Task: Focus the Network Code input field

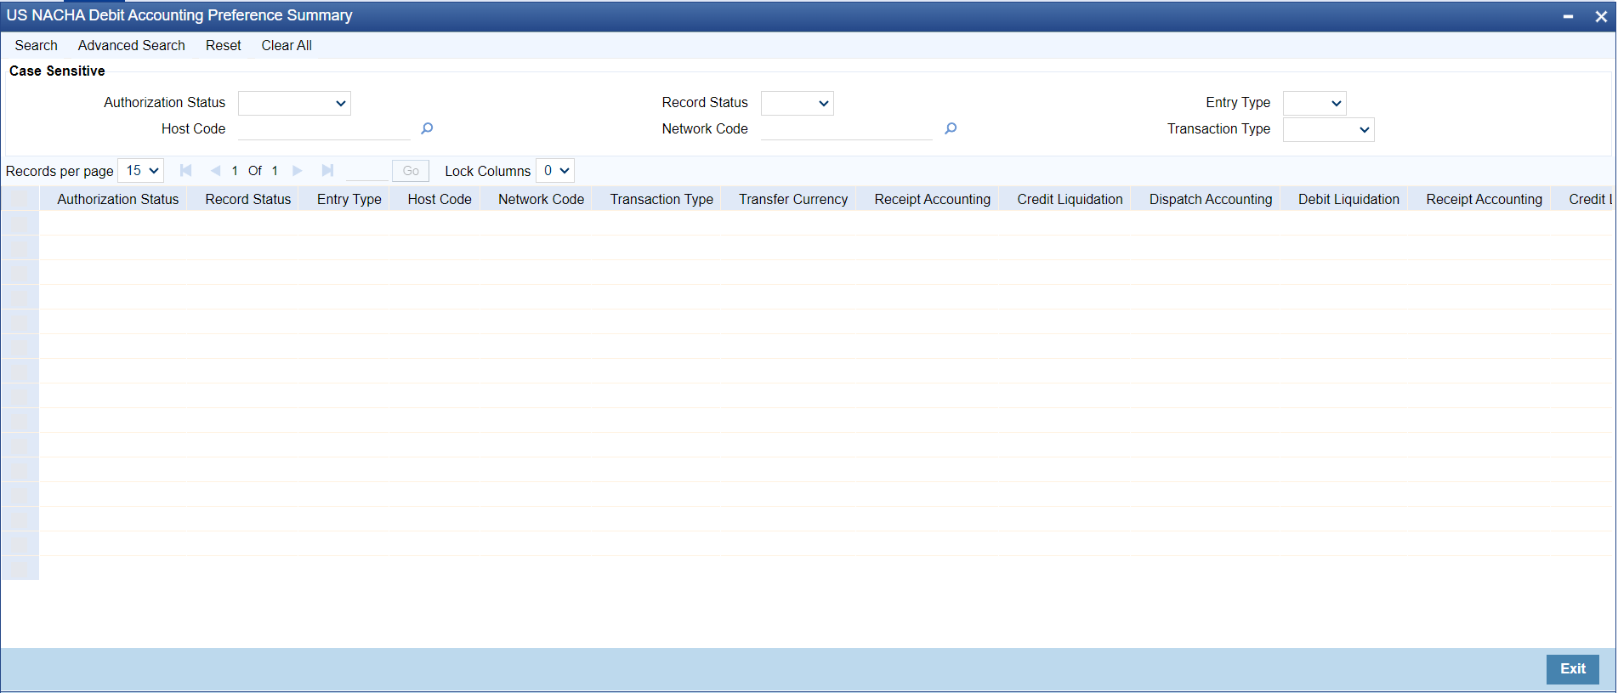Action: coord(847,129)
